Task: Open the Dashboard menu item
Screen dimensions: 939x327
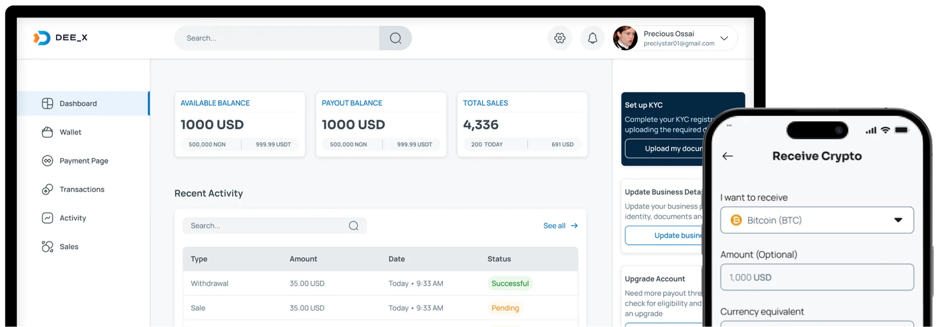Action: pyautogui.click(x=83, y=104)
